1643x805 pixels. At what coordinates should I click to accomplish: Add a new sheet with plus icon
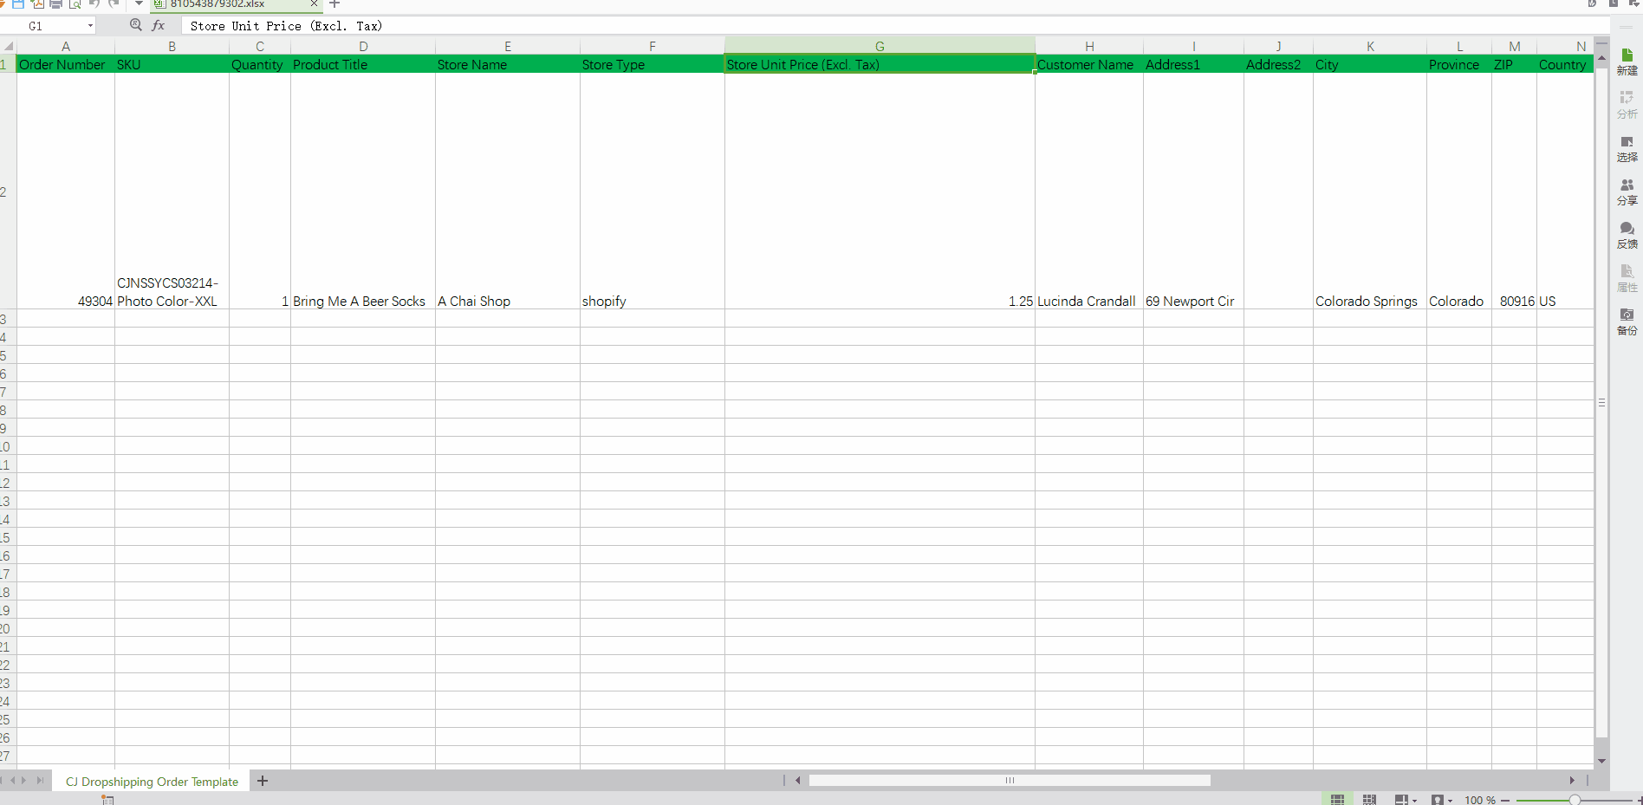point(263,781)
